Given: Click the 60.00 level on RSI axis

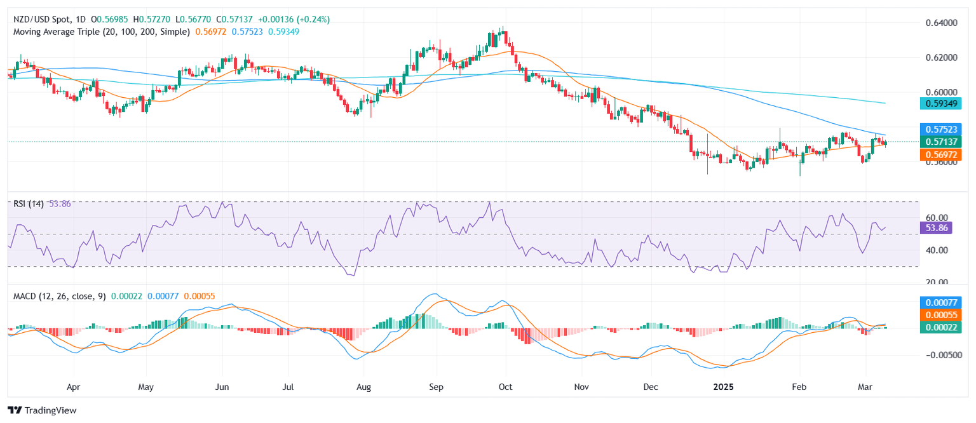Looking at the screenshot, I should [x=934, y=217].
